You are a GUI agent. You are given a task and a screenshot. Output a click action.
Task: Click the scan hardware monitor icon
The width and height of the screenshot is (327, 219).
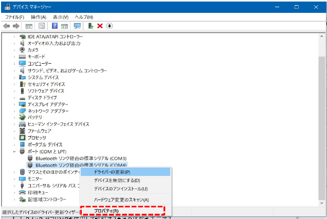tap(77, 26)
